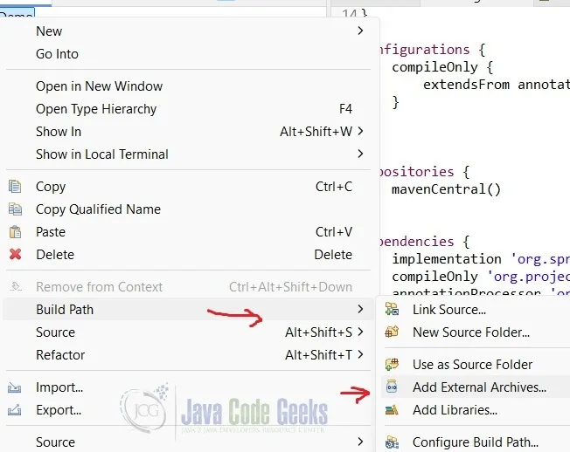Image resolution: width=570 pixels, height=452 pixels.
Task: Expand the Build Path submenu arrow
Action: point(360,310)
